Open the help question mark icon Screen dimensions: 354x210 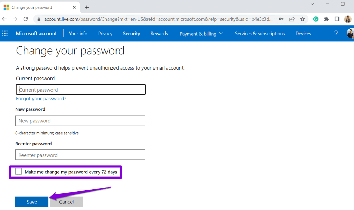[x=336, y=34]
